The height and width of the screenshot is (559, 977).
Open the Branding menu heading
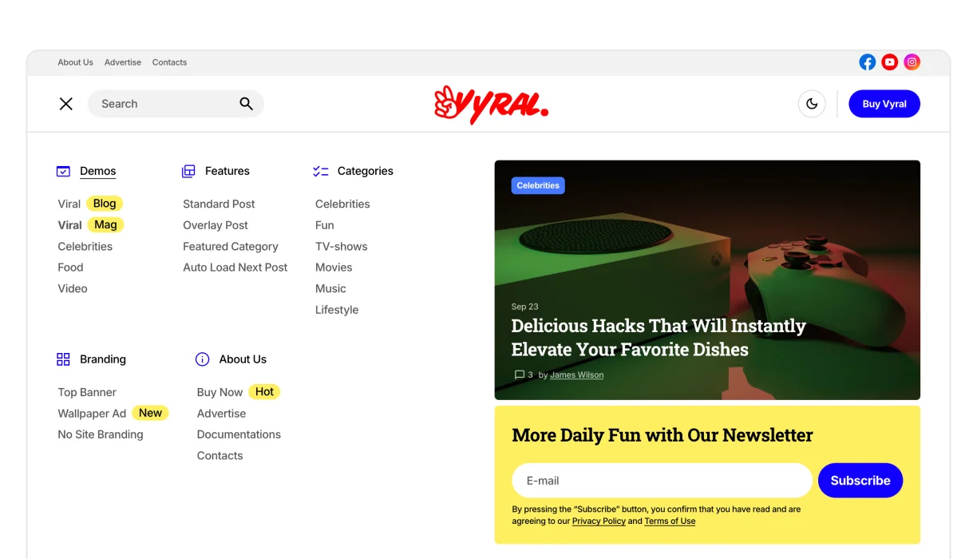point(103,359)
